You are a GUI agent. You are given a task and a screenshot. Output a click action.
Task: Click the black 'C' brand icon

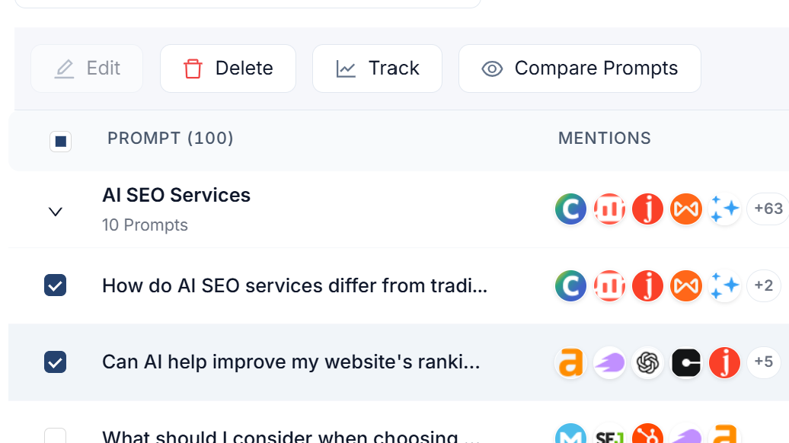pos(686,362)
